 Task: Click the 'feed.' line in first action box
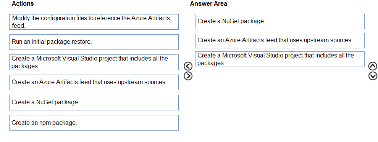pyautogui.click(x=19, y=26)
